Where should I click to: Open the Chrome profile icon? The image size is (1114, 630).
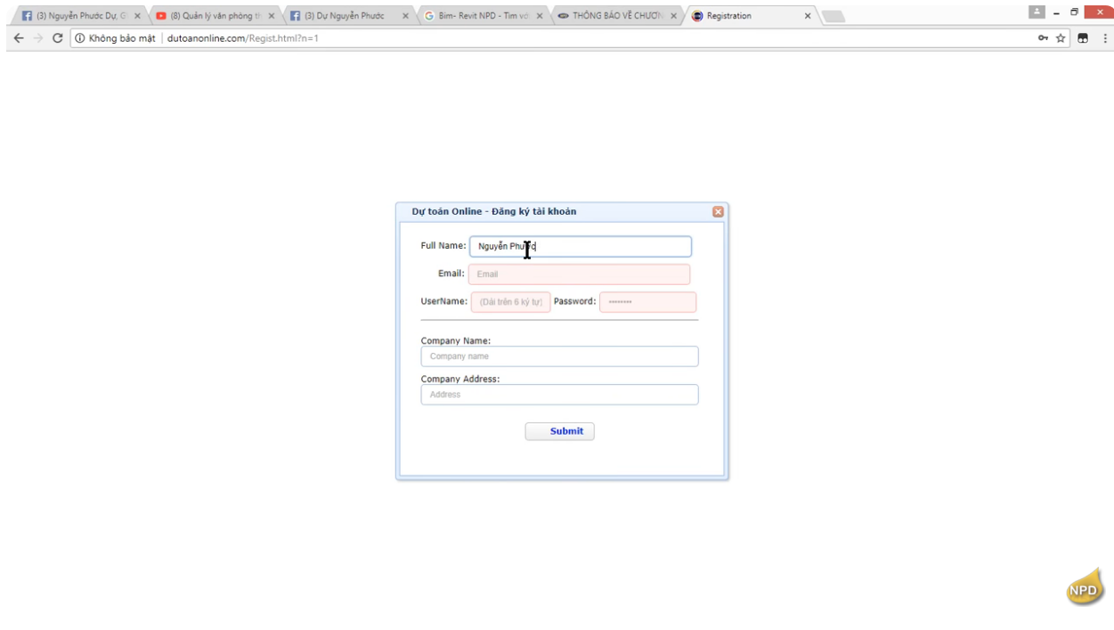point(1038,13)
